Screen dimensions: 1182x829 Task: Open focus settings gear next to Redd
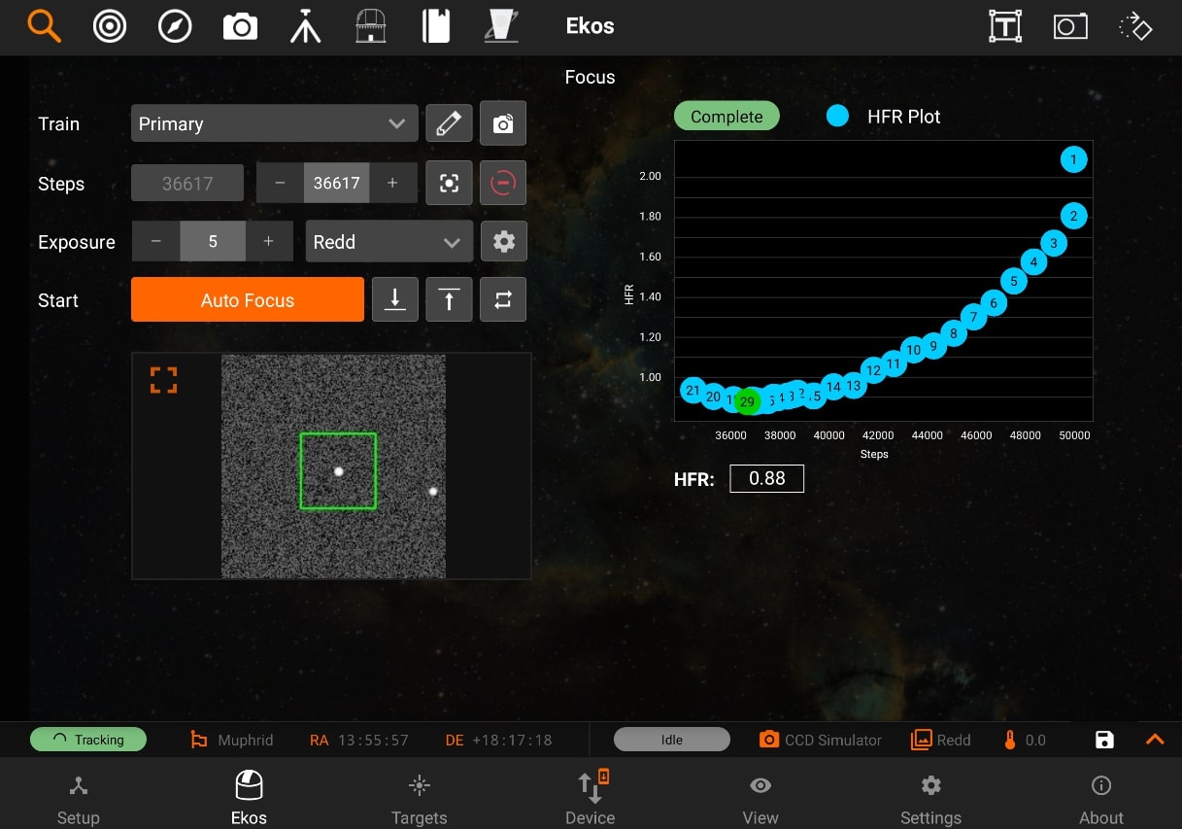[503, 241]
